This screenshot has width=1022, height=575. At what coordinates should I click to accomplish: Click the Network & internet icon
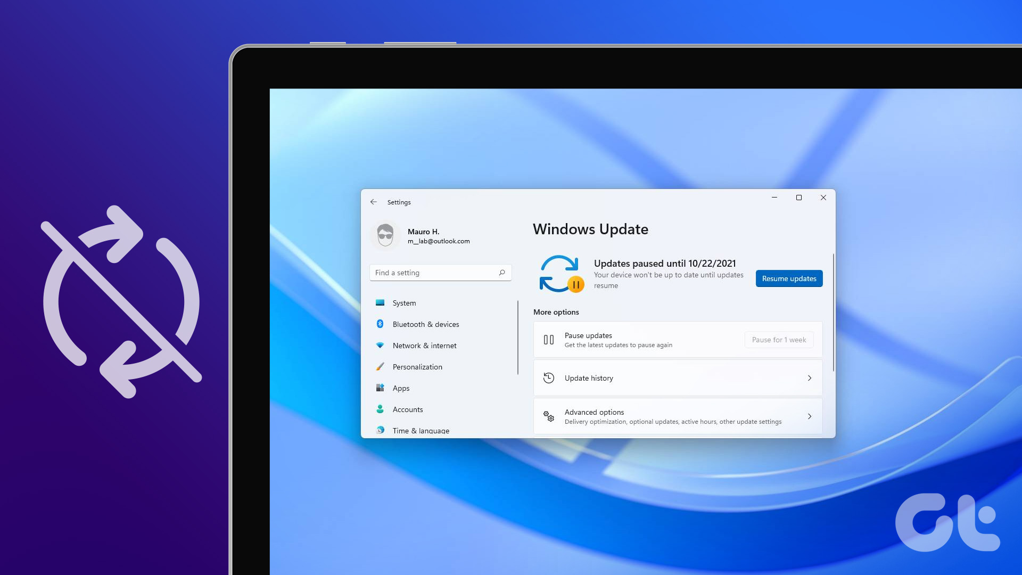click(380, 346)
